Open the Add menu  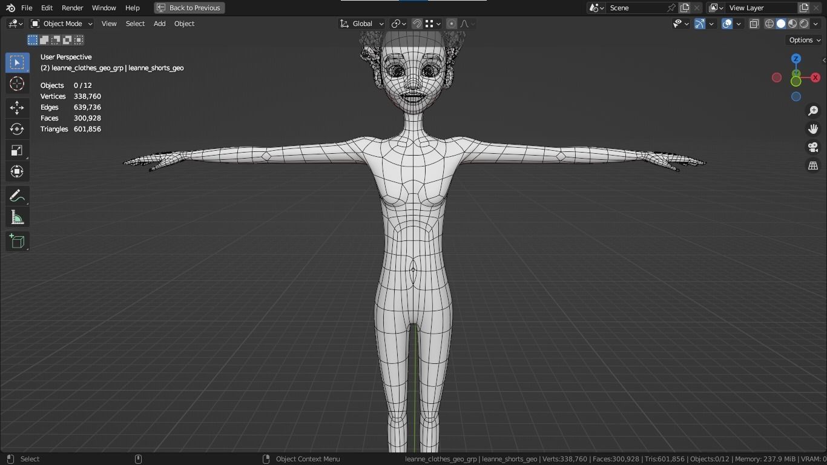coord(159,24)
